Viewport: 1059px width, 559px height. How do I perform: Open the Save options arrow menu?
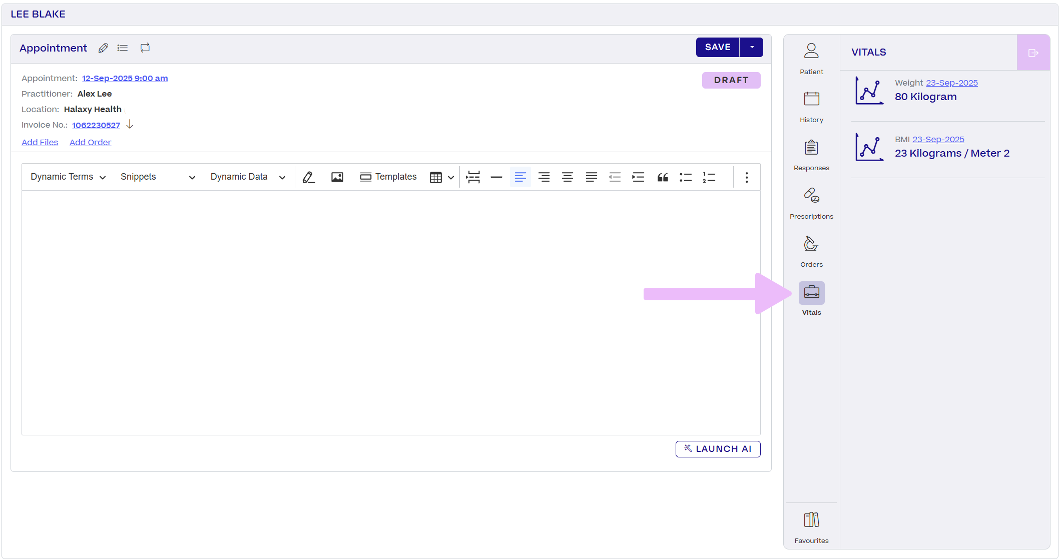pyautogui.click(x=751, y=47)
